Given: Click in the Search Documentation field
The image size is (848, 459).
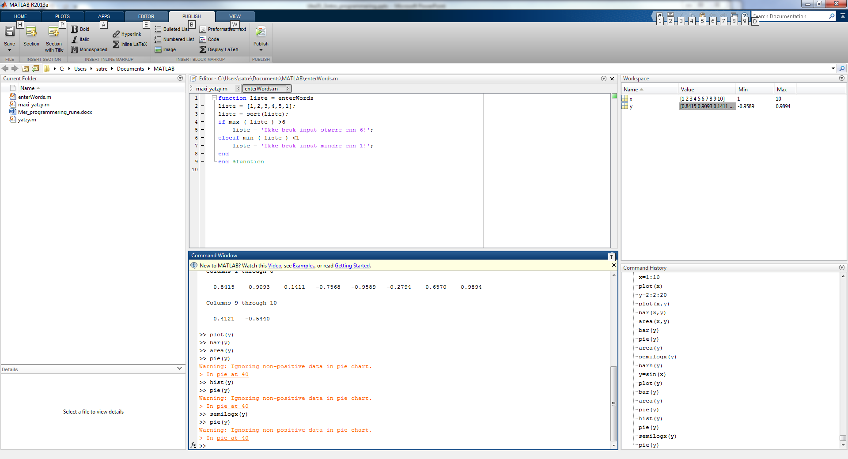Looking at the screenshot, I should [790, 16].
